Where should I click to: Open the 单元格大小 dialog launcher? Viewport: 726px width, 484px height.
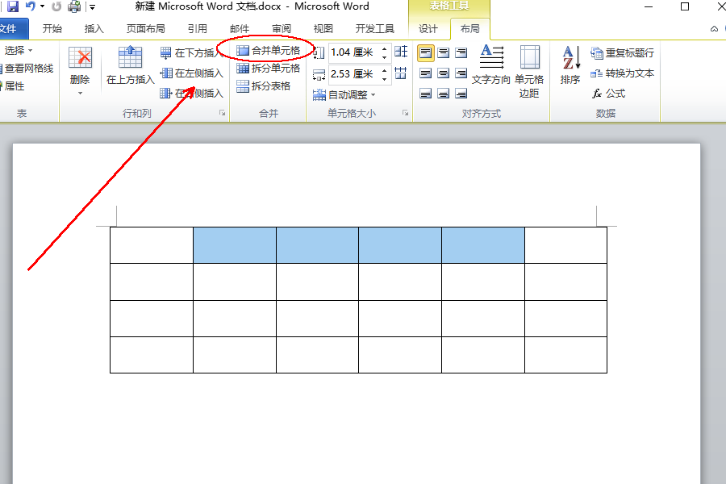click(405, 113)
